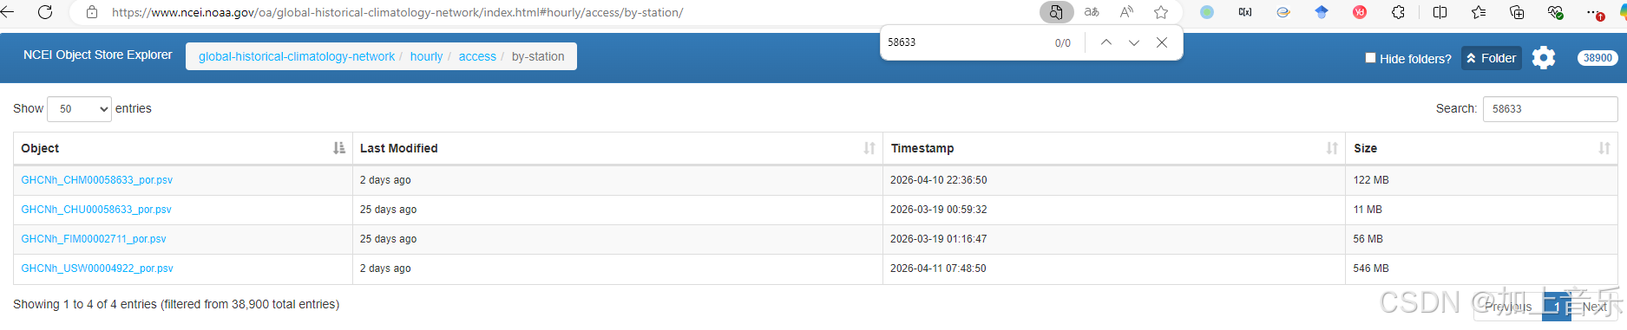Click the 546 MB size cell
The image size is (1627, 330).
coord(1481,269)
